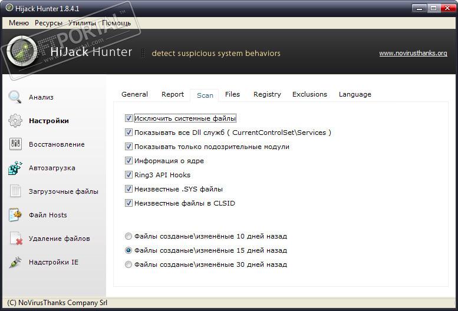Open the Помощь menu
This screenshot has width=458, height=311.
pos(116,23)
